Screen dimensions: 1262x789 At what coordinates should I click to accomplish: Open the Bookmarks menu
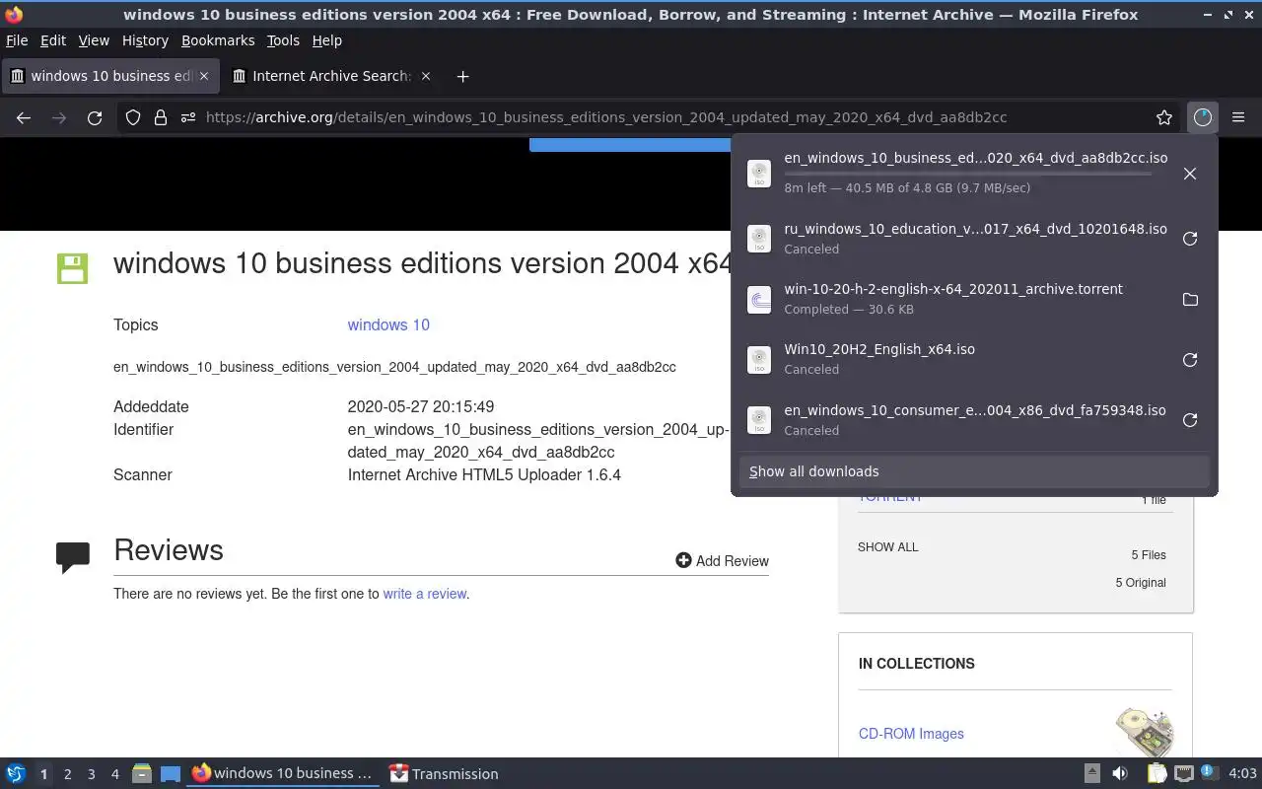[x=218, y=40]
